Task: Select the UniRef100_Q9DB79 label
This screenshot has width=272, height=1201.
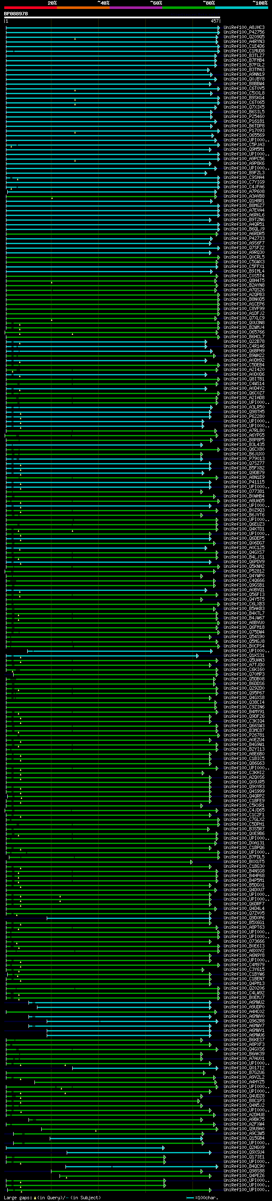Action: pos(244,473)
